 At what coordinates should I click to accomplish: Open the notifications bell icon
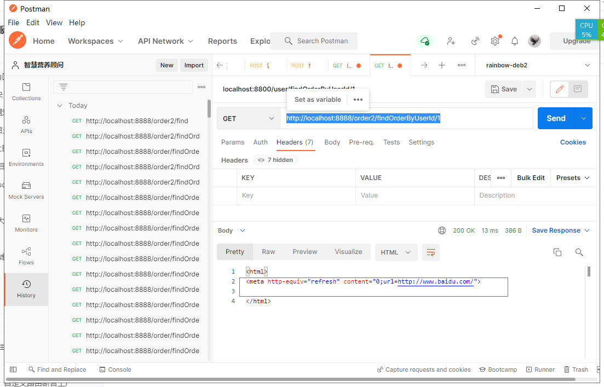pos(515,41)
